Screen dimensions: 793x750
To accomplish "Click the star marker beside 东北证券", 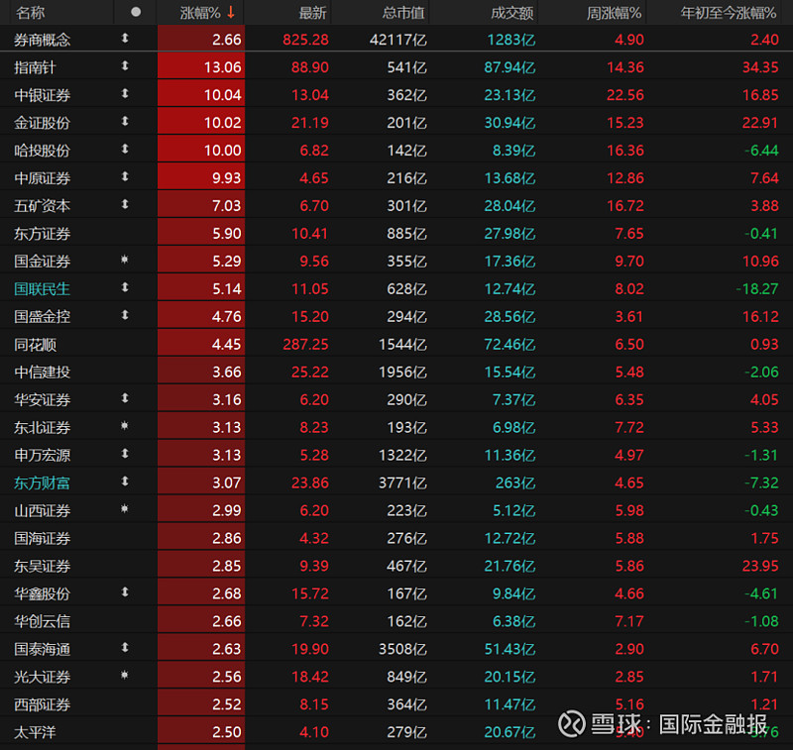I will [125, 426].
